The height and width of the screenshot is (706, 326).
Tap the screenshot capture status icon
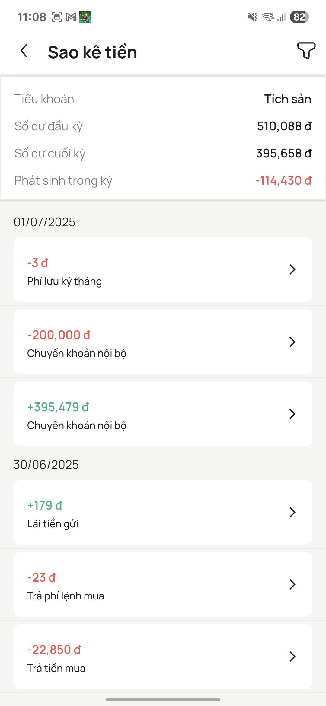57,17
